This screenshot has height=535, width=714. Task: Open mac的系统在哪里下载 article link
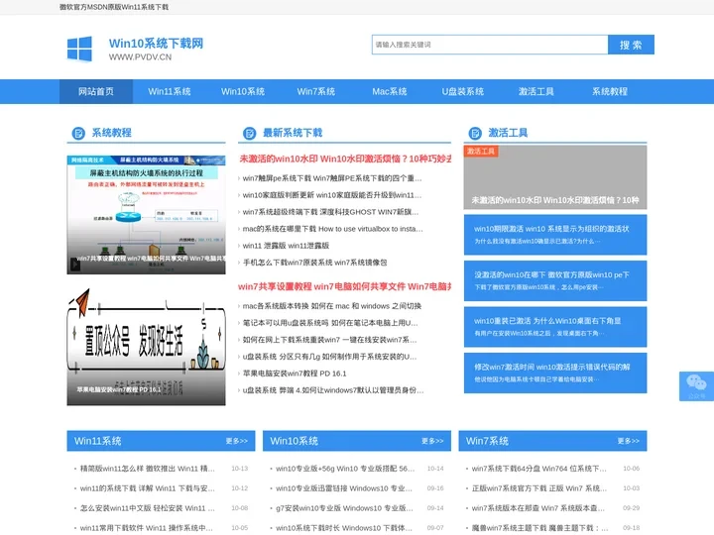tap(332, 229)
